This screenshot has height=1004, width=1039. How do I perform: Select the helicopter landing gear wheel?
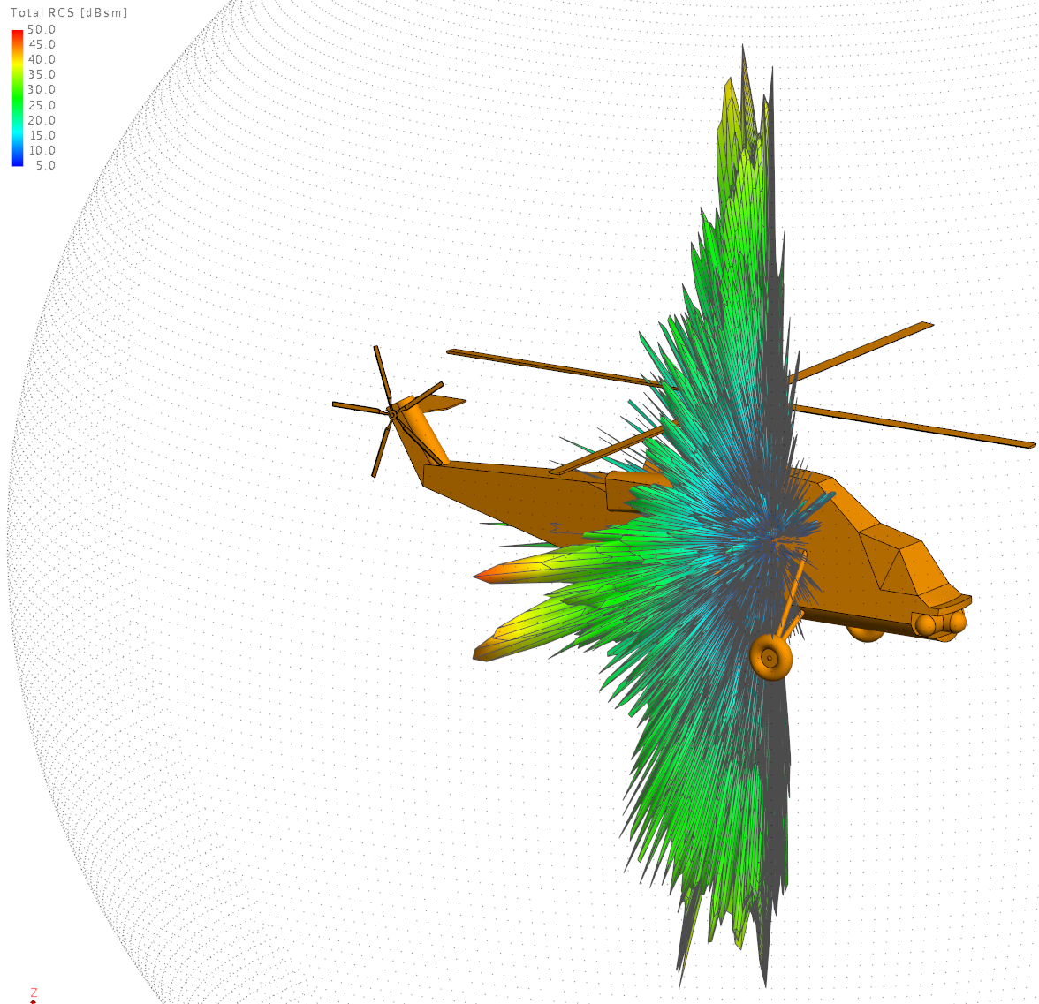click(x=770, y=657)
